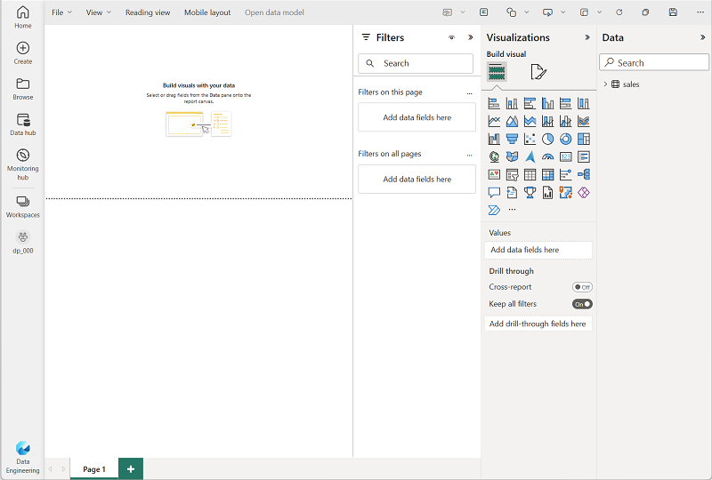712x480 pixels.
Task: Duplicate the page using toolbar icon
Action: pos(645,12)
